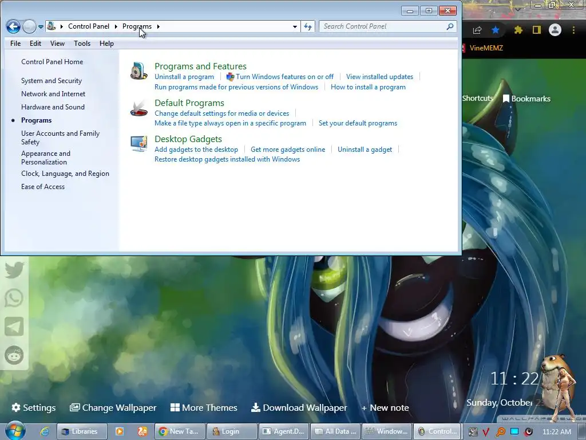Click the Chrome bookmark star icon

[x=496, y=30]
